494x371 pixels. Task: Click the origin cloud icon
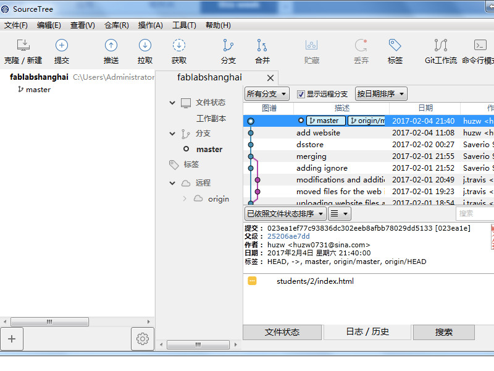click(x=198, y=198)
